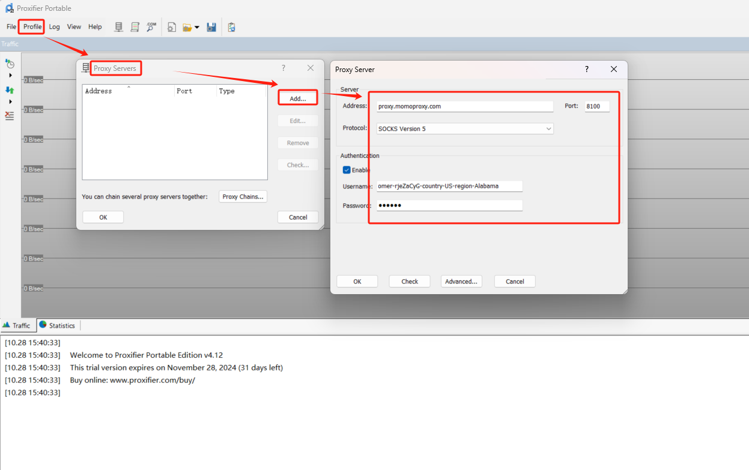
Task: Cancel the Proxy Servers dialog
Action: point(298,217)
